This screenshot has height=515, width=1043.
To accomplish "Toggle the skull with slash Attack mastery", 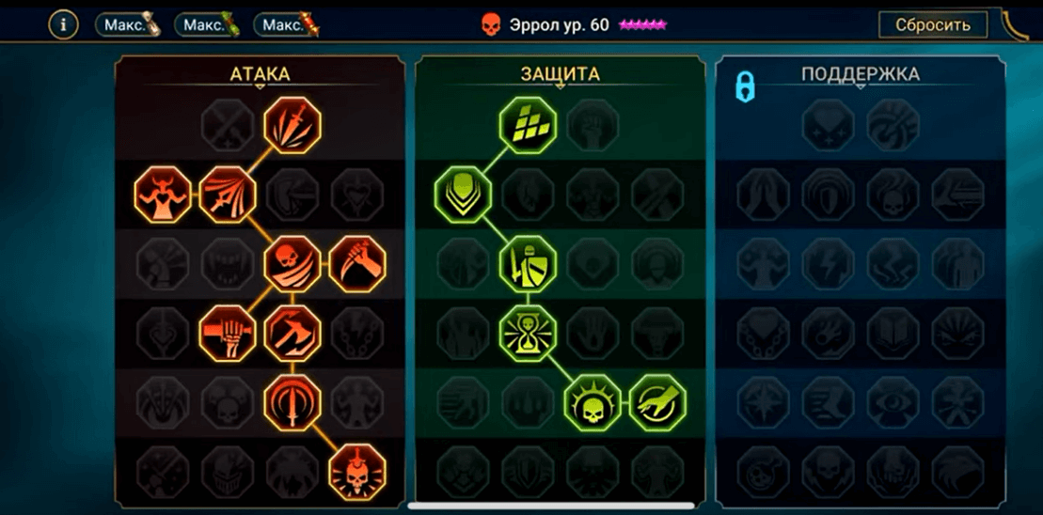I will coord(292,264).
